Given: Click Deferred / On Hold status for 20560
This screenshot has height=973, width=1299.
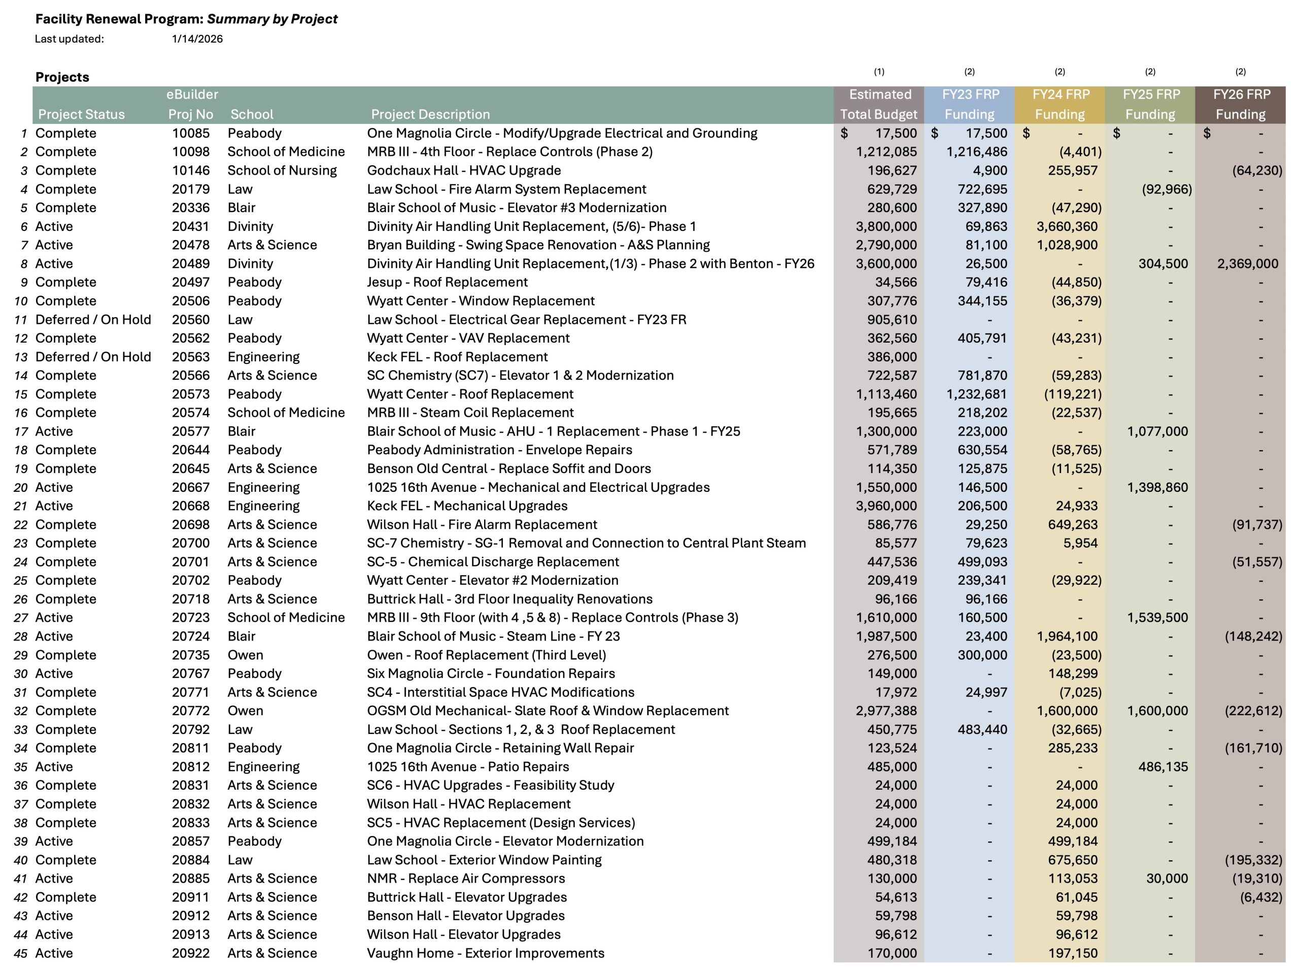Looking at the screenshot, I should tap(93, 320).
